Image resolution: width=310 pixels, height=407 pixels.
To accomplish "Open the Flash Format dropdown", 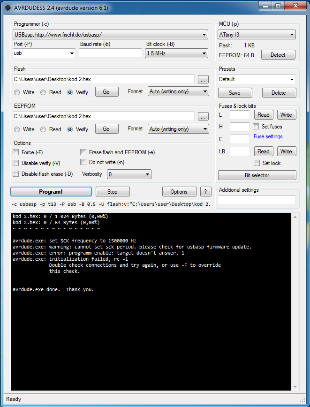I will point(178,91).
